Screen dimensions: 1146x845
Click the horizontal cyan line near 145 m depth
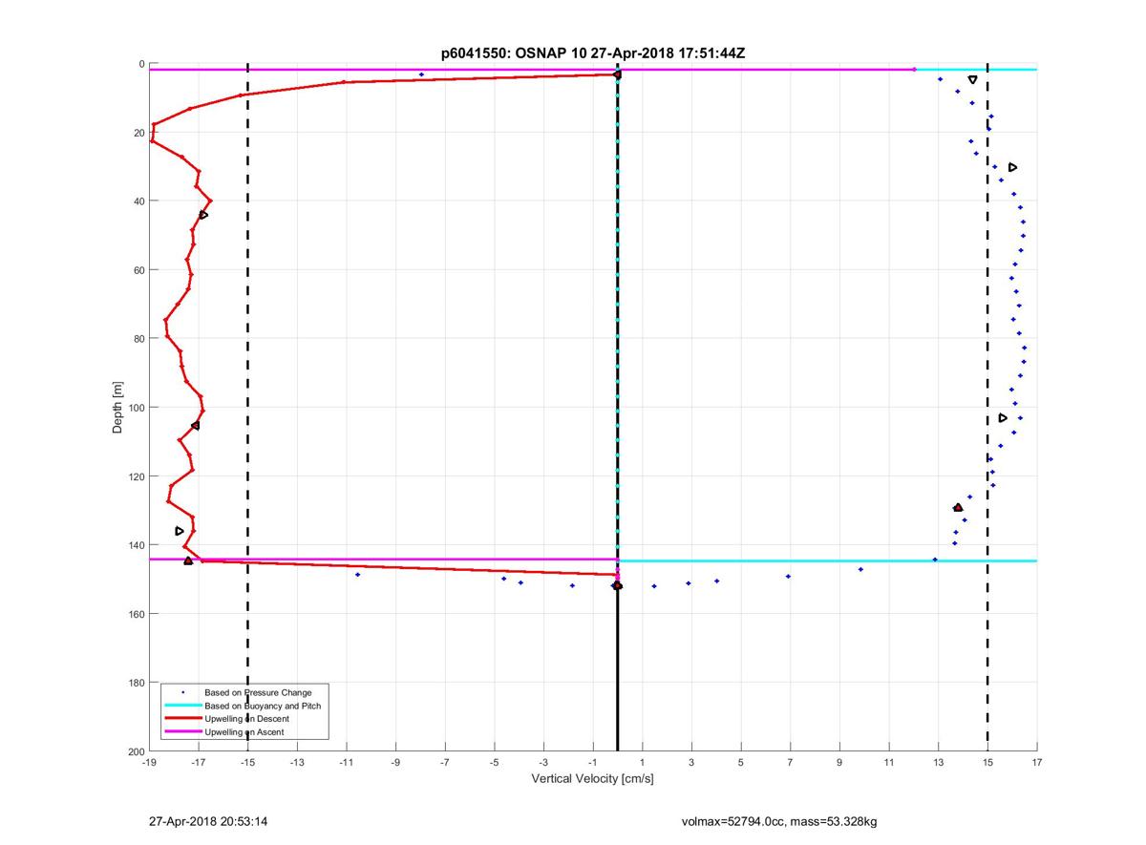[x=827, y=560]
